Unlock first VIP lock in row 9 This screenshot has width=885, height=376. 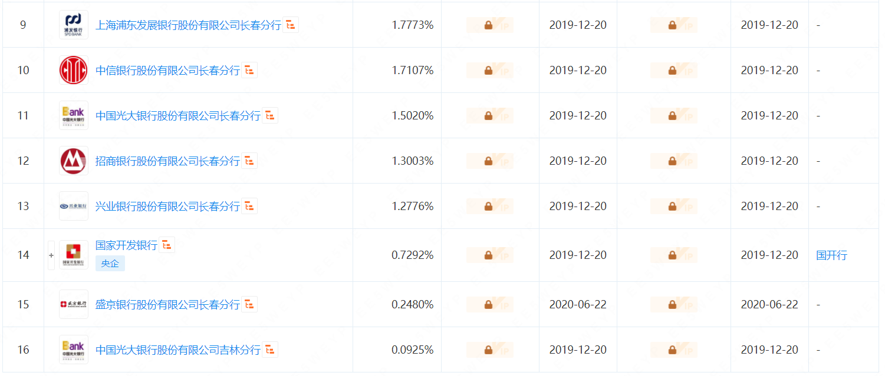(489, 25)
